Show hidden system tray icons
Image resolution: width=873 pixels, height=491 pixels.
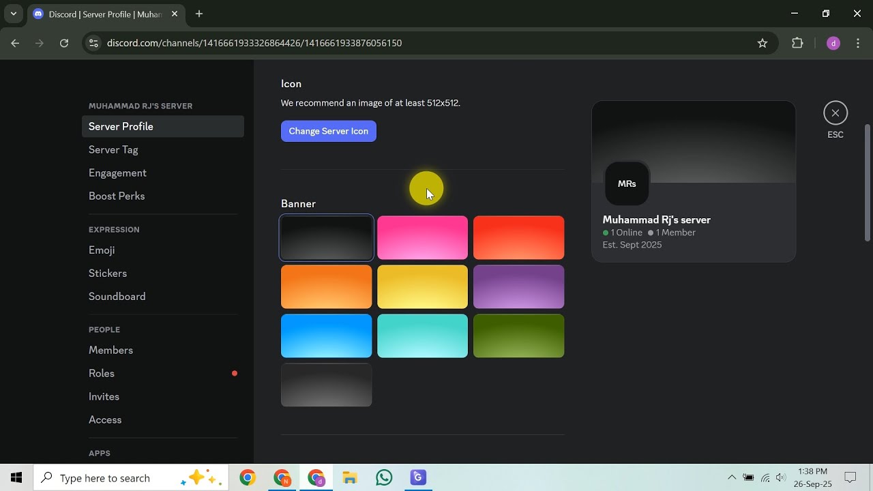[732, 478]
